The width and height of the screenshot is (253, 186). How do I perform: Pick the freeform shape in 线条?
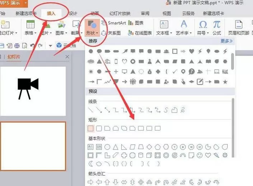click(x=174, y=110)
